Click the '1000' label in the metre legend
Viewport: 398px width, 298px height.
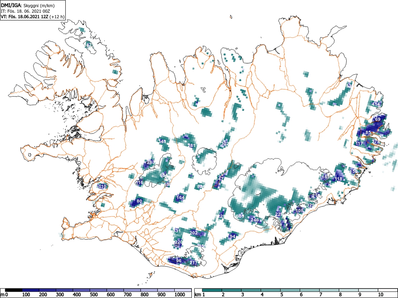[180, 294]
